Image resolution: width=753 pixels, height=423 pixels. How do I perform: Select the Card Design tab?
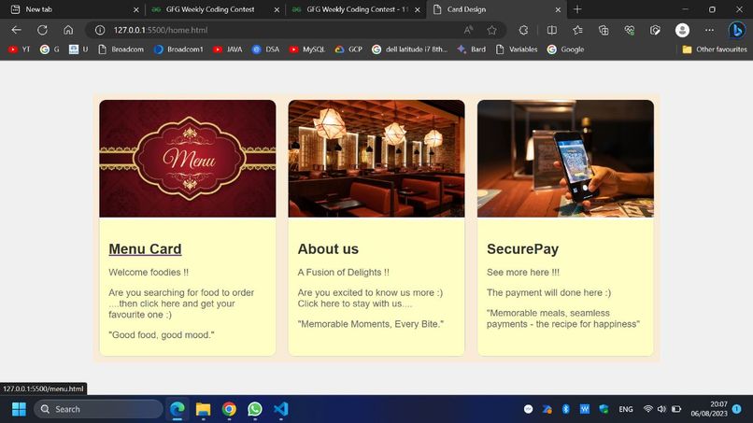(497, 9)
